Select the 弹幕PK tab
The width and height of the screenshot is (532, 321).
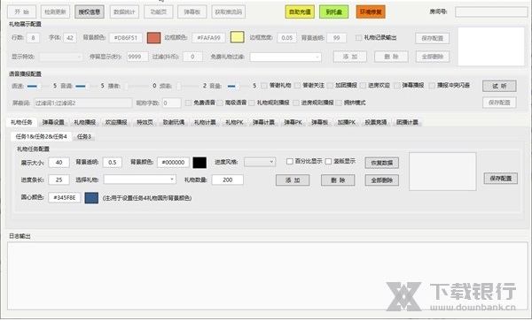pos(293,122)
